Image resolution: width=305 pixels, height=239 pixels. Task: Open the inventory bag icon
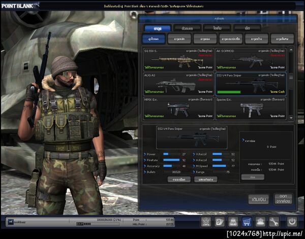tap(233, 222)
